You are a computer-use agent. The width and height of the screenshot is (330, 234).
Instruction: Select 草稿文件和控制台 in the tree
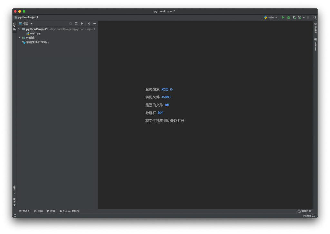tap(35, 42)
